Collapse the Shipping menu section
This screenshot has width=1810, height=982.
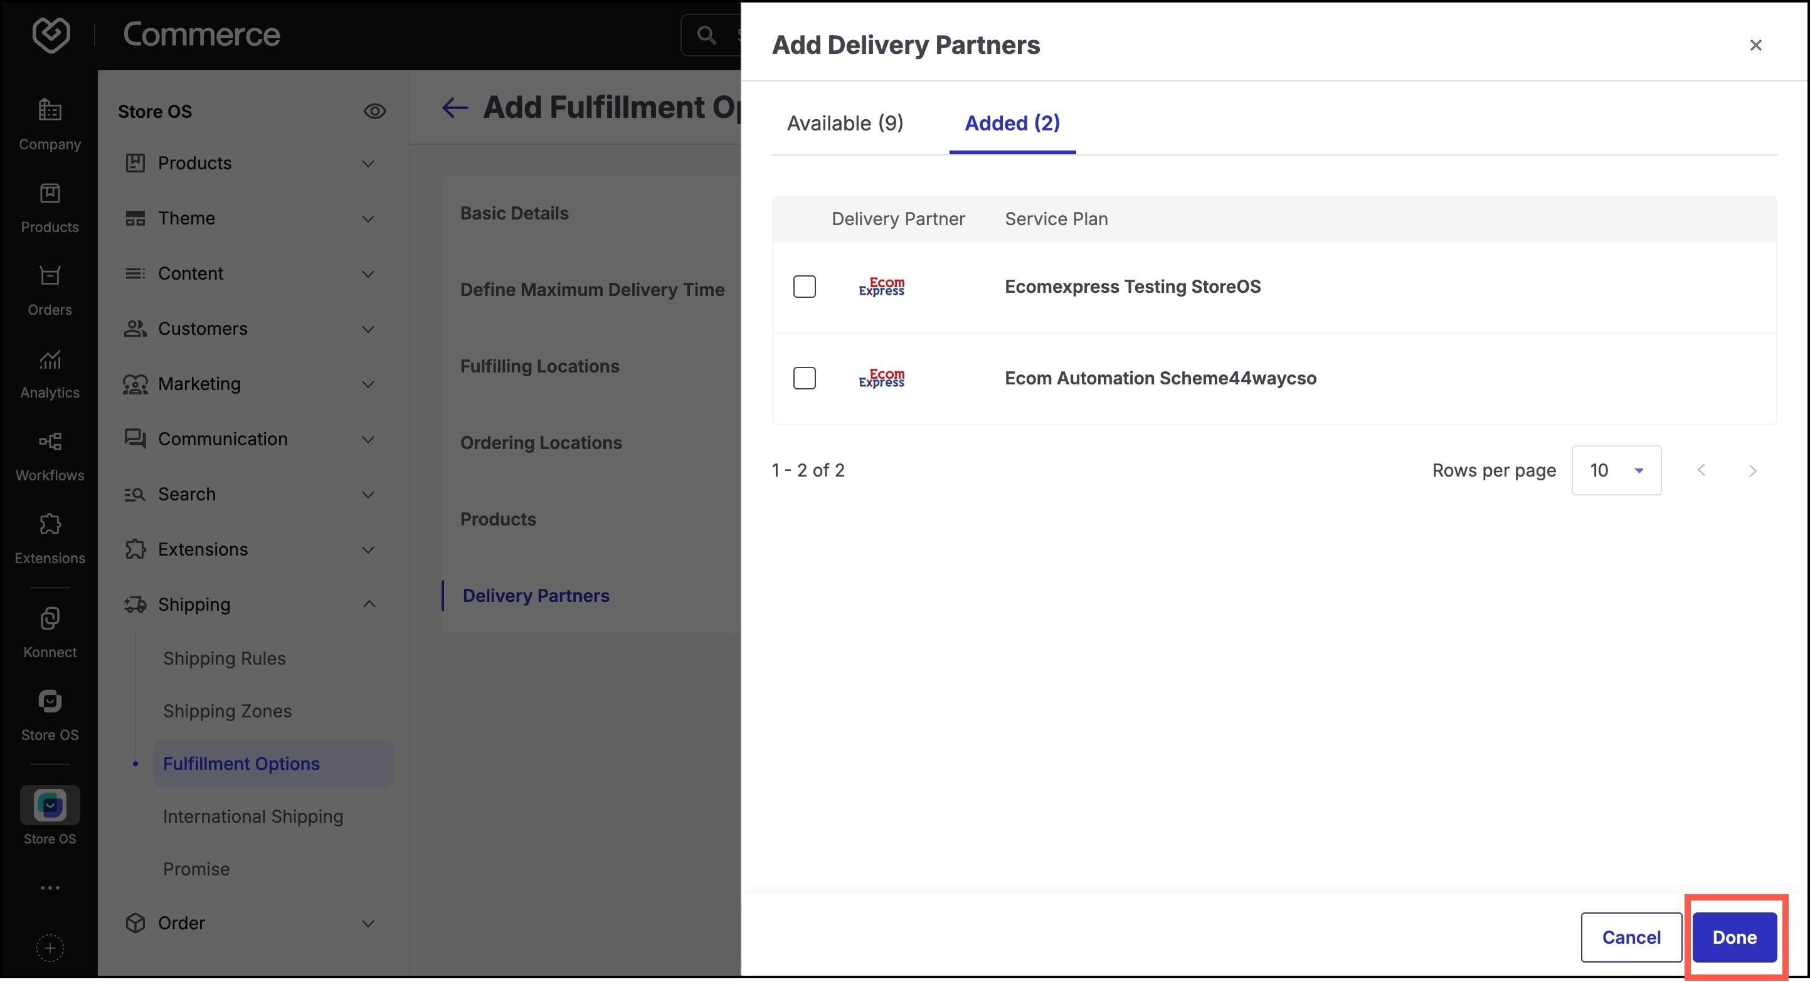[x=368, y=605]
